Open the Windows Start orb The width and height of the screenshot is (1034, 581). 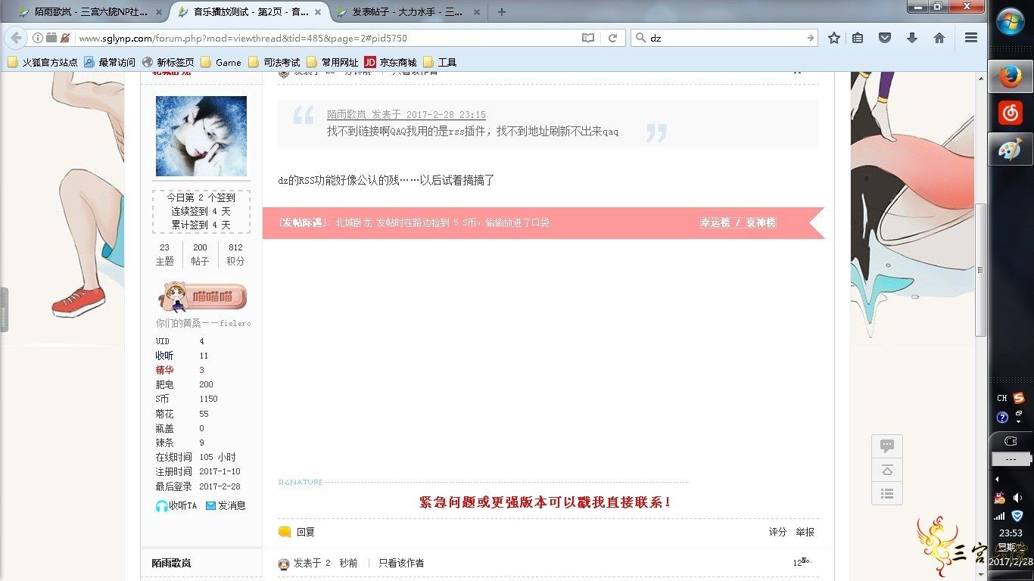[x=1011, y=22]
